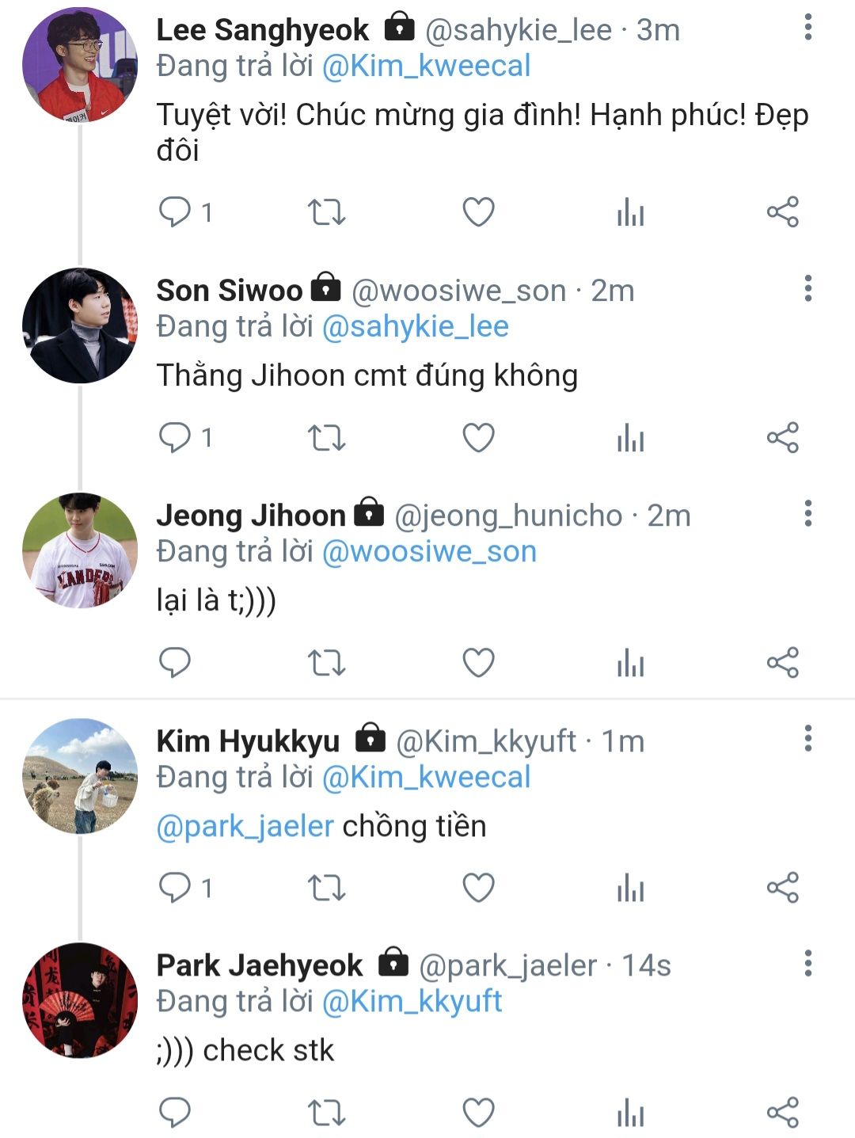
Task: Open three-dot menu on Son Siwoo's tweet
Action: [807, 288]
